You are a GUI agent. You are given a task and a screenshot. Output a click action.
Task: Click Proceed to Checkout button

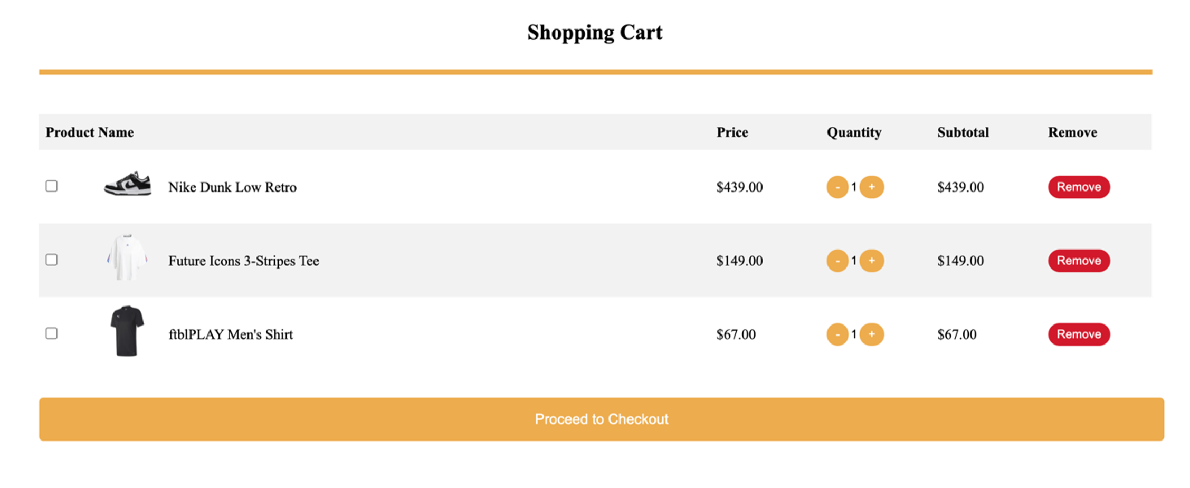[601, 419]
